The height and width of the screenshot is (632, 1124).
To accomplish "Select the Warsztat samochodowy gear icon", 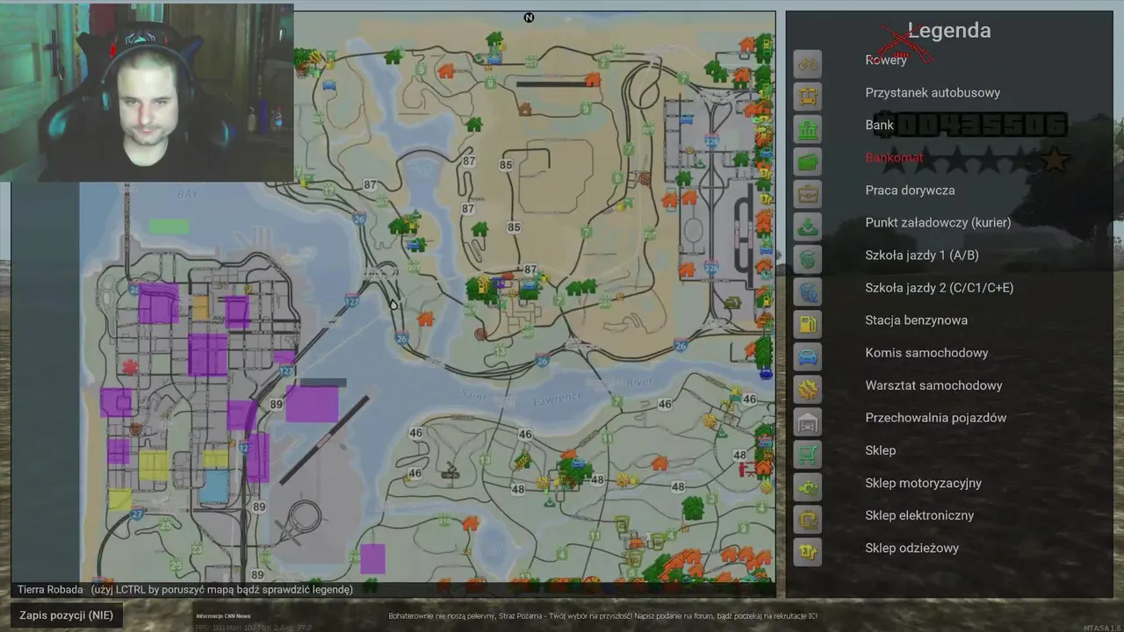I will [x=808, y=388].
